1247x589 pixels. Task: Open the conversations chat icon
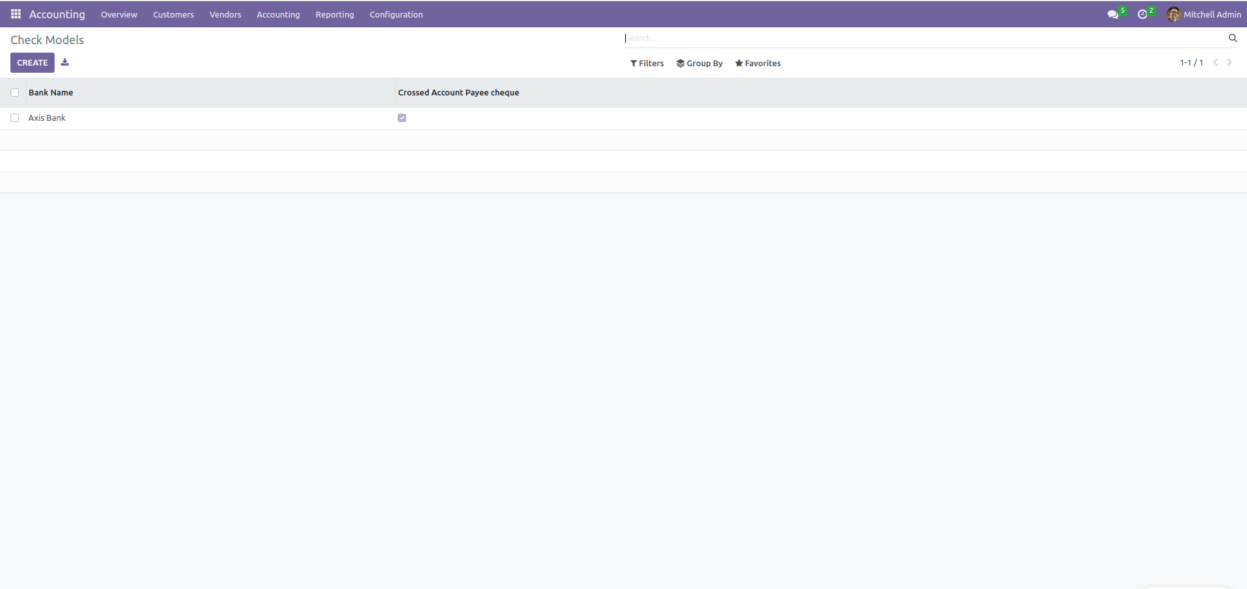click(1112, 14)
